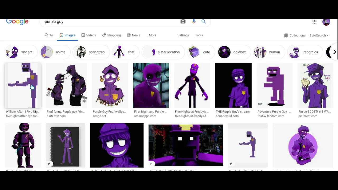Filter by the sister location chip
This screenshot has width=338, height=190.
pos(163,52)
